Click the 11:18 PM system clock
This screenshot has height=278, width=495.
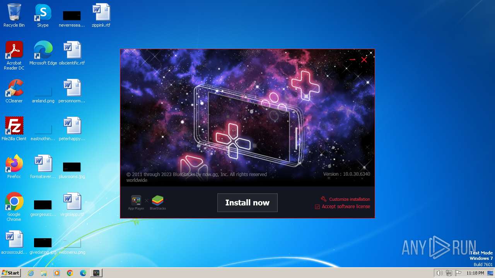click(x=475, y=273)
